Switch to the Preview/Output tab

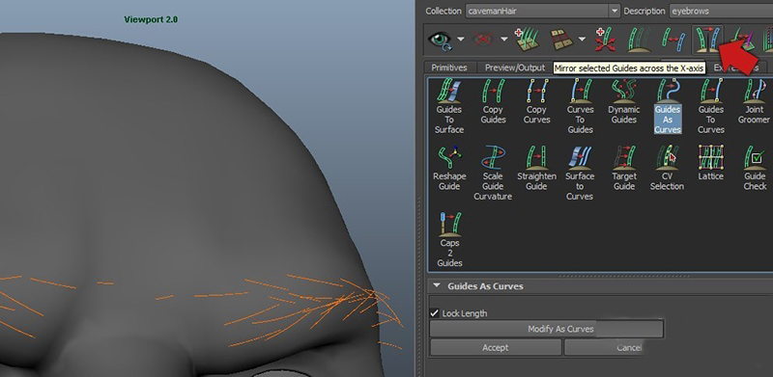[x=515, y=67]
